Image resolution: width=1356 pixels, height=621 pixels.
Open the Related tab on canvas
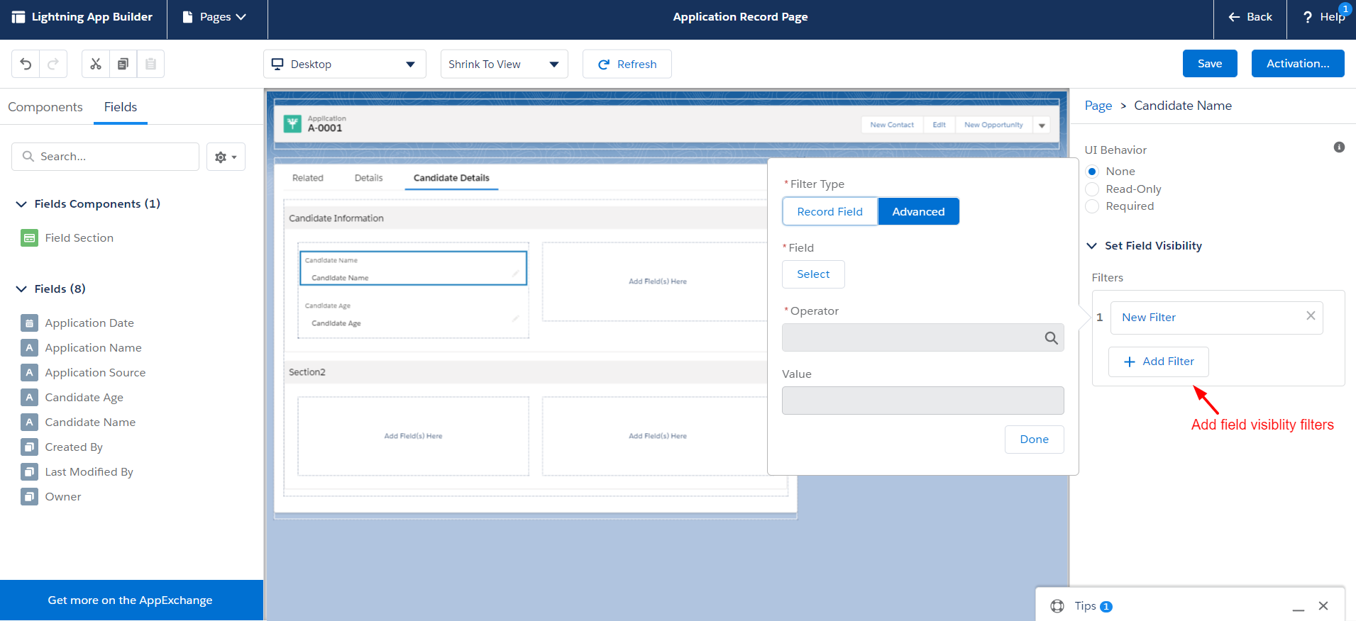pyautogui.click(x=308, y=178)
